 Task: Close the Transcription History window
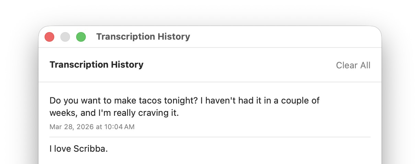point(49,37)
